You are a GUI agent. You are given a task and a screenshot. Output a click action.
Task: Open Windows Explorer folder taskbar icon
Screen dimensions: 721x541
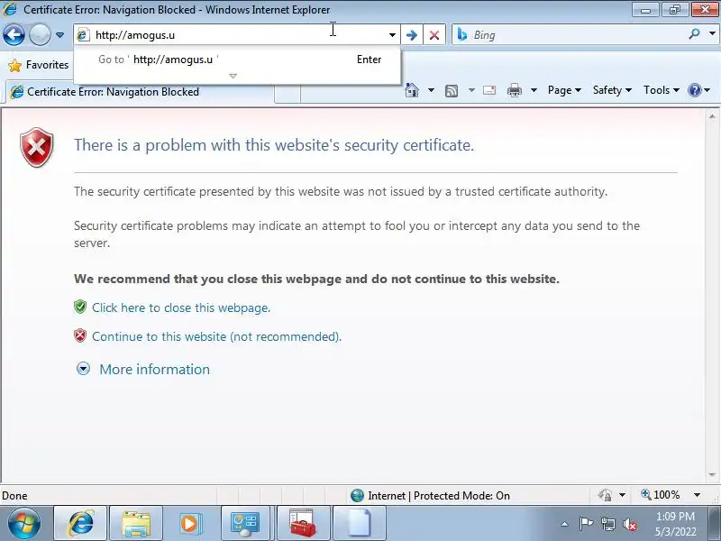pyautogui.click(x=136, y=524)
